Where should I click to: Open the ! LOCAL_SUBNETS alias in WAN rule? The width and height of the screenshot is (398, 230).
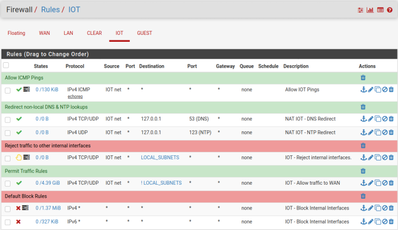[161, 183]
